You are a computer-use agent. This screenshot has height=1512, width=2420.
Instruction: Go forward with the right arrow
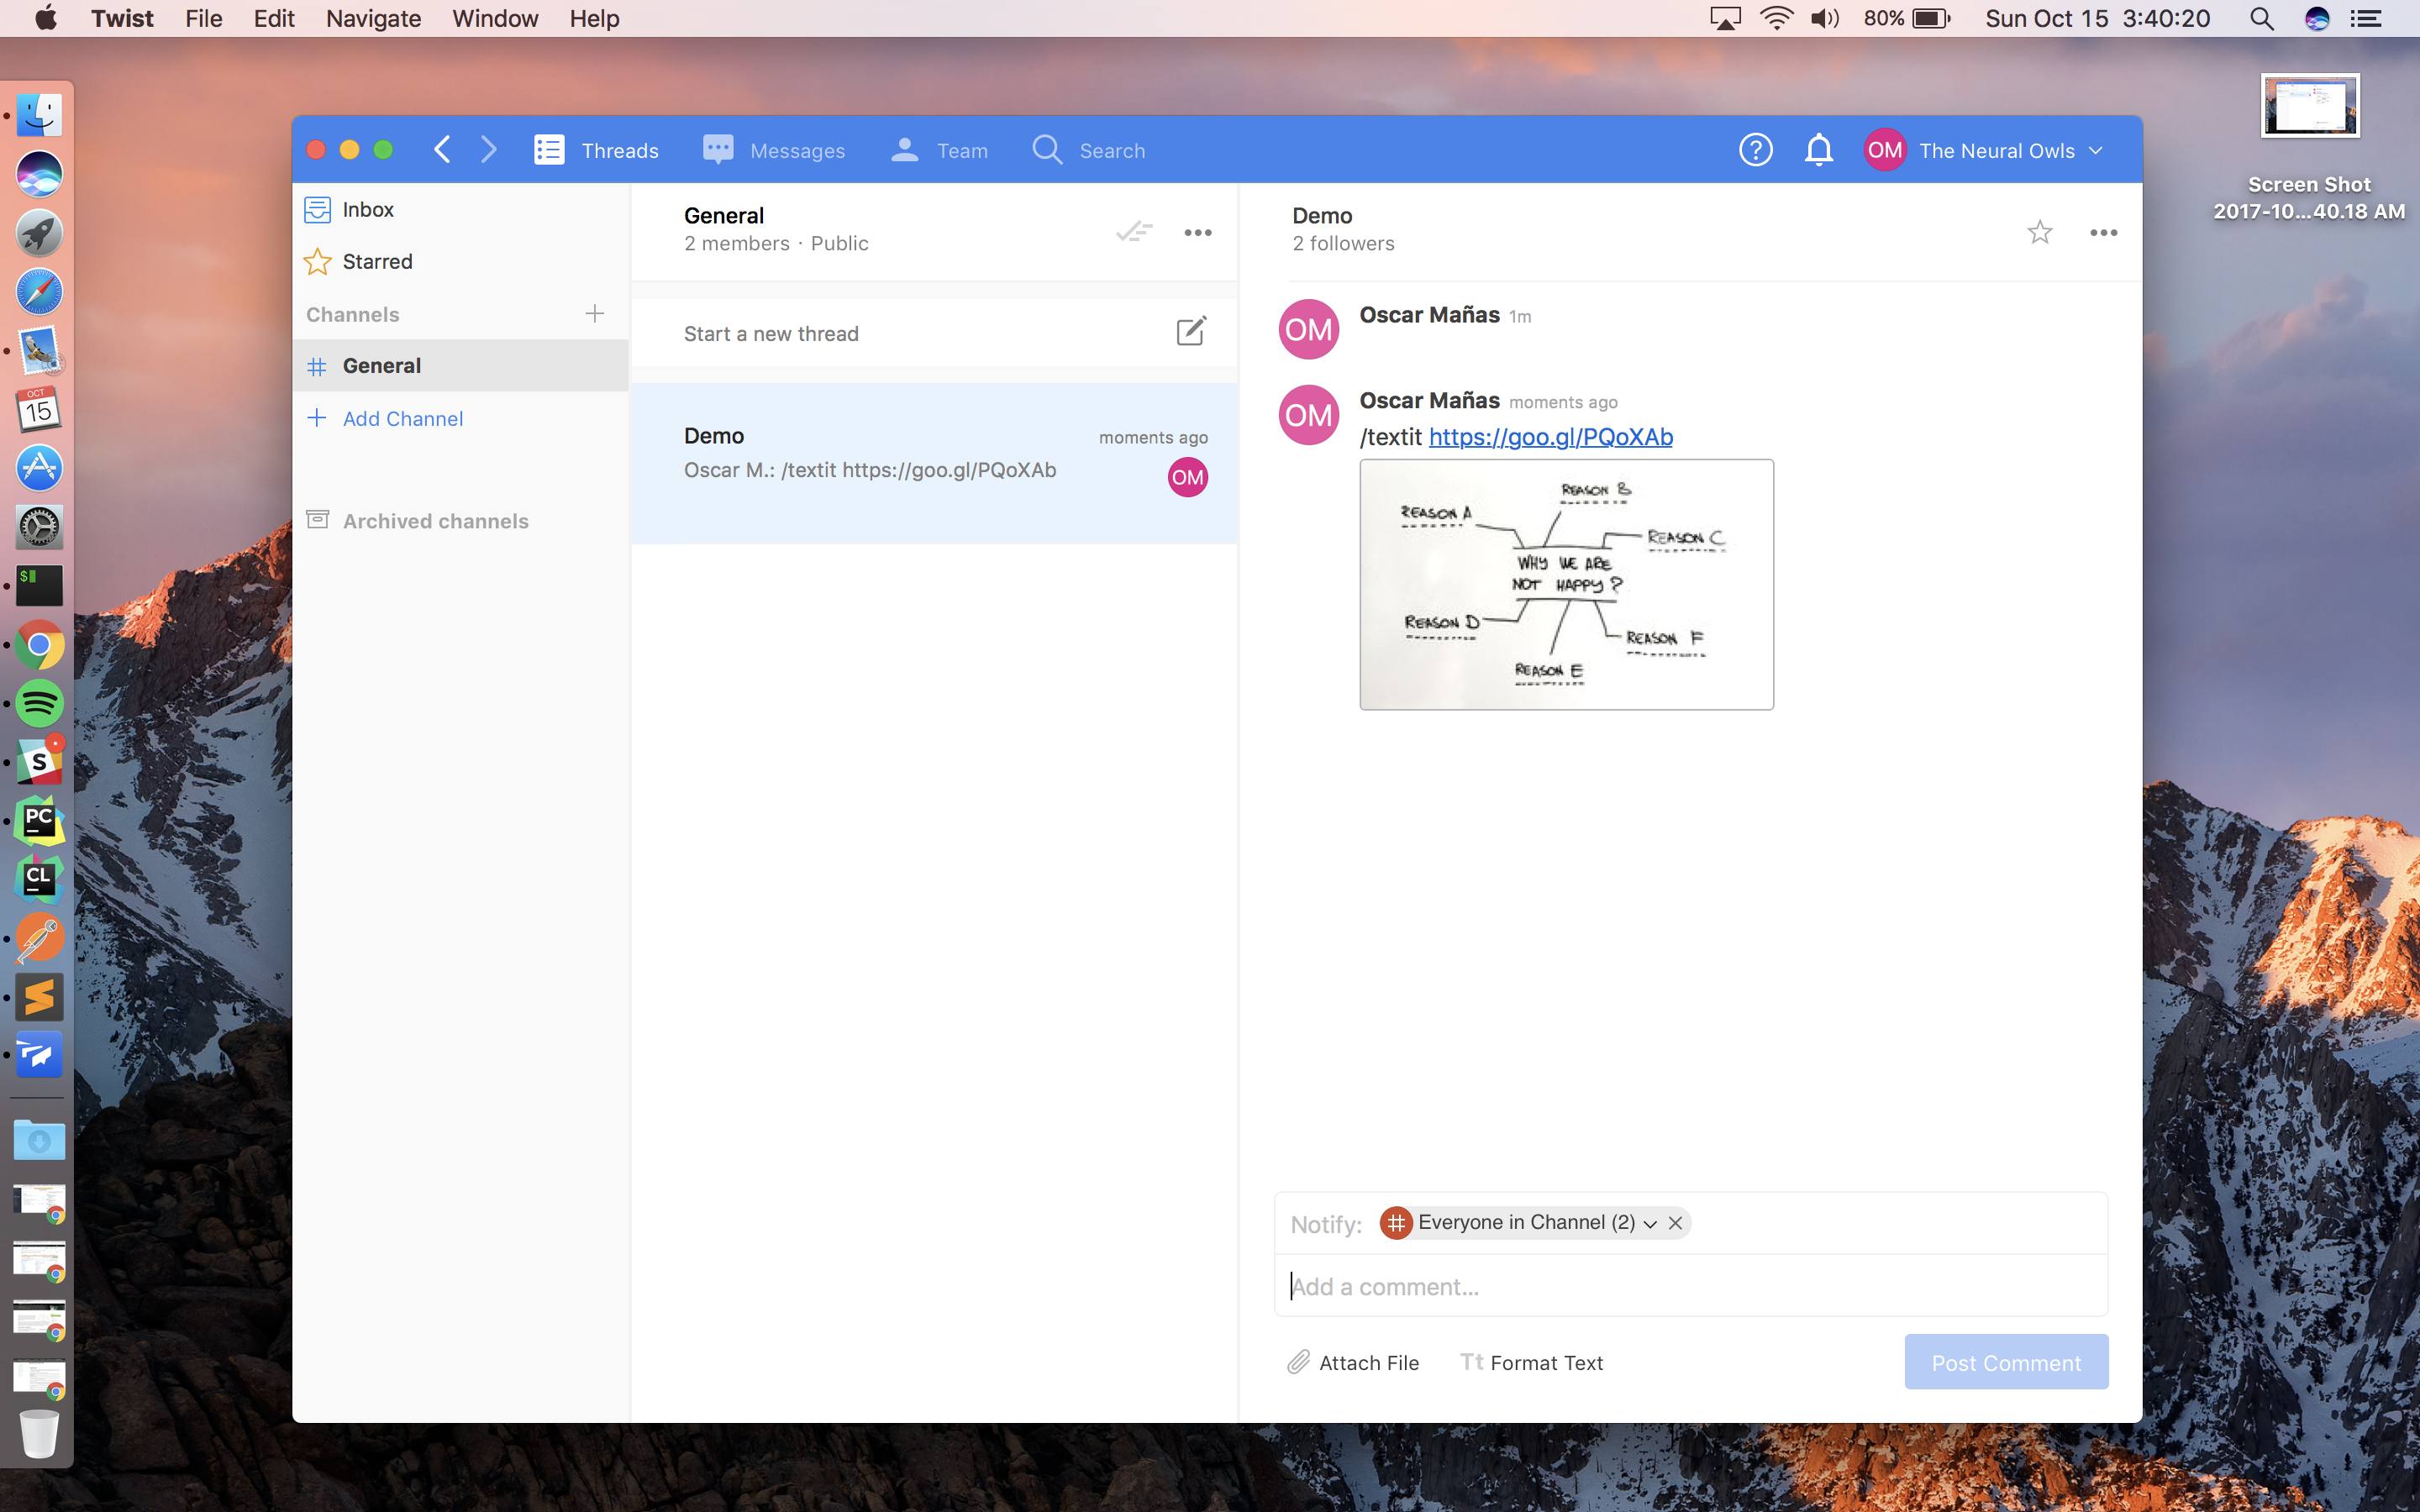tap(489, 150)
